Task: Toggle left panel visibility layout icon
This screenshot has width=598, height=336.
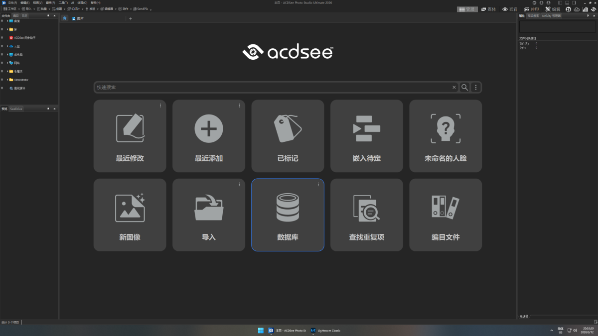Action: [x=560, y=2]
